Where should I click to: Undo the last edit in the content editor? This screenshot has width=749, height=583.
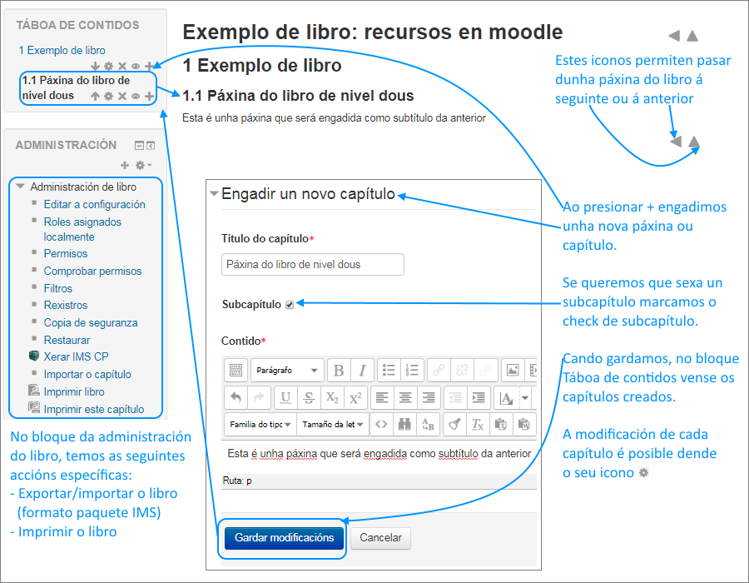point(236,397)
